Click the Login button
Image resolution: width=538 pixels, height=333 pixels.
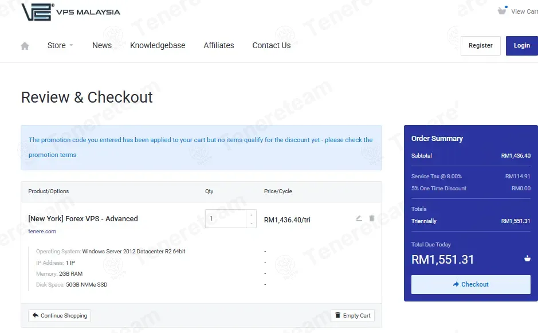click(522, 46)
